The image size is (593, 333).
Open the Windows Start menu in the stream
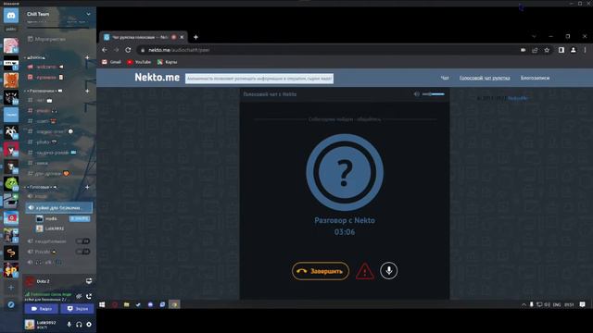(102, 304)
